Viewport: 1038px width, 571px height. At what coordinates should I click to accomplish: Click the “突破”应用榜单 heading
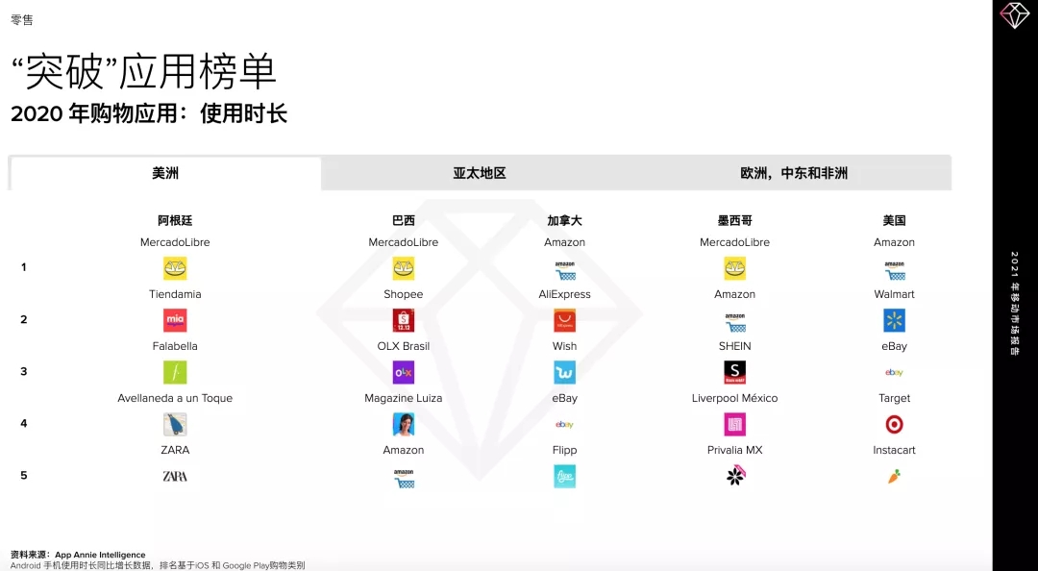pos(143,71)
